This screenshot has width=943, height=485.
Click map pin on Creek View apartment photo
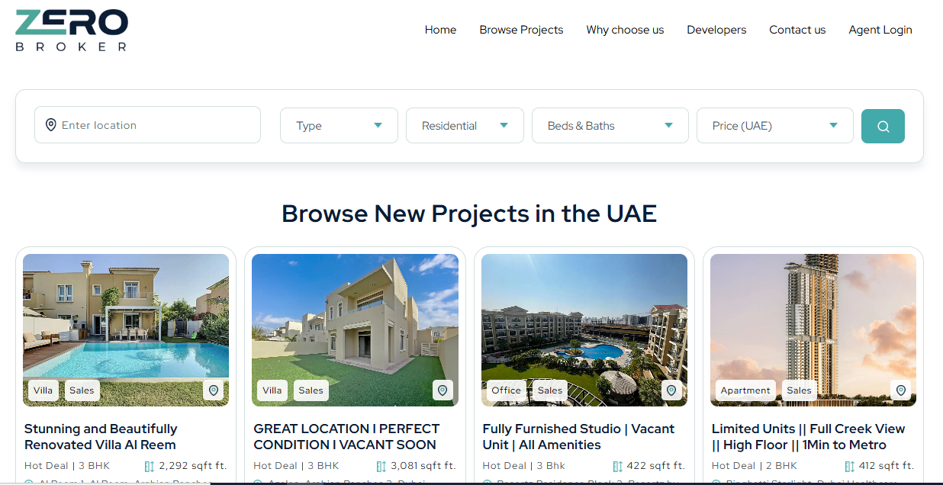point(901,390)
